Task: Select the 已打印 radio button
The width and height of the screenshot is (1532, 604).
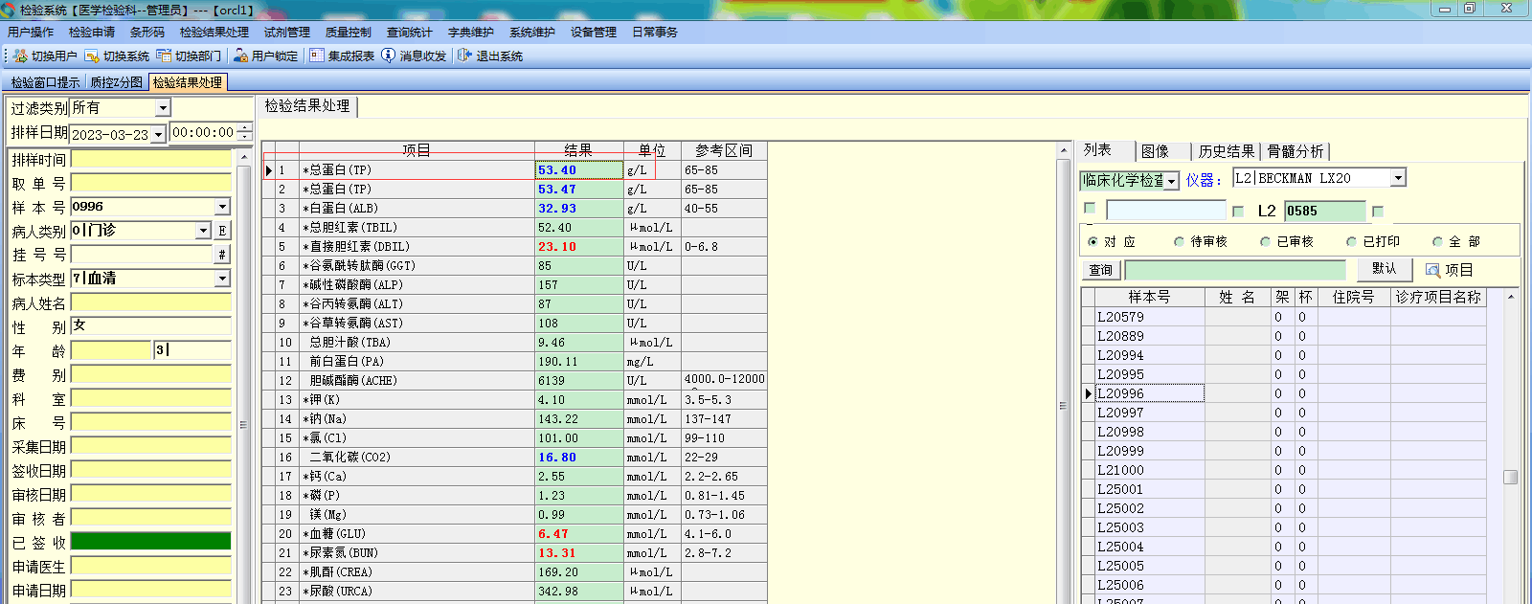Action: point(1352,242)
